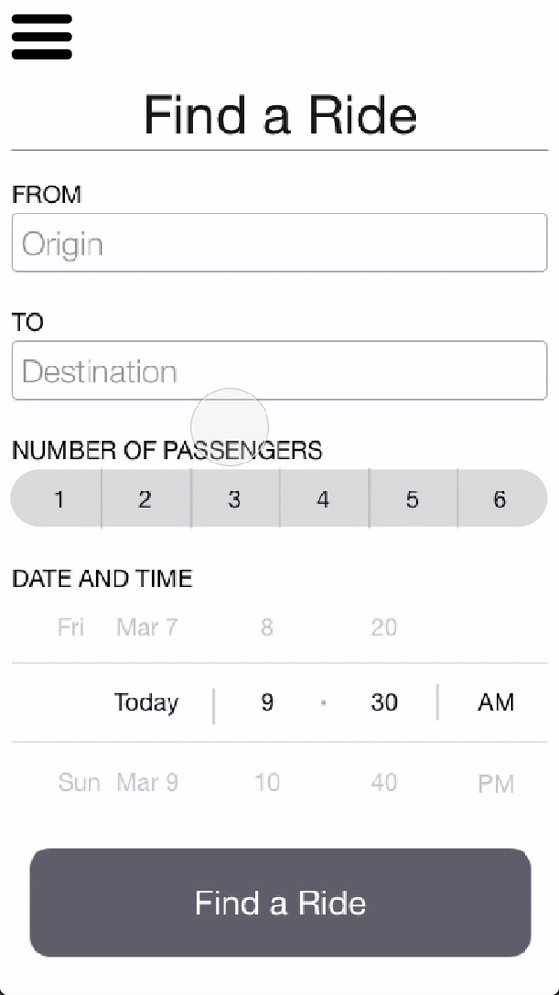The image size is (559, 995).
Task: Select 2 passengers
Action: (x=145, y=499)
